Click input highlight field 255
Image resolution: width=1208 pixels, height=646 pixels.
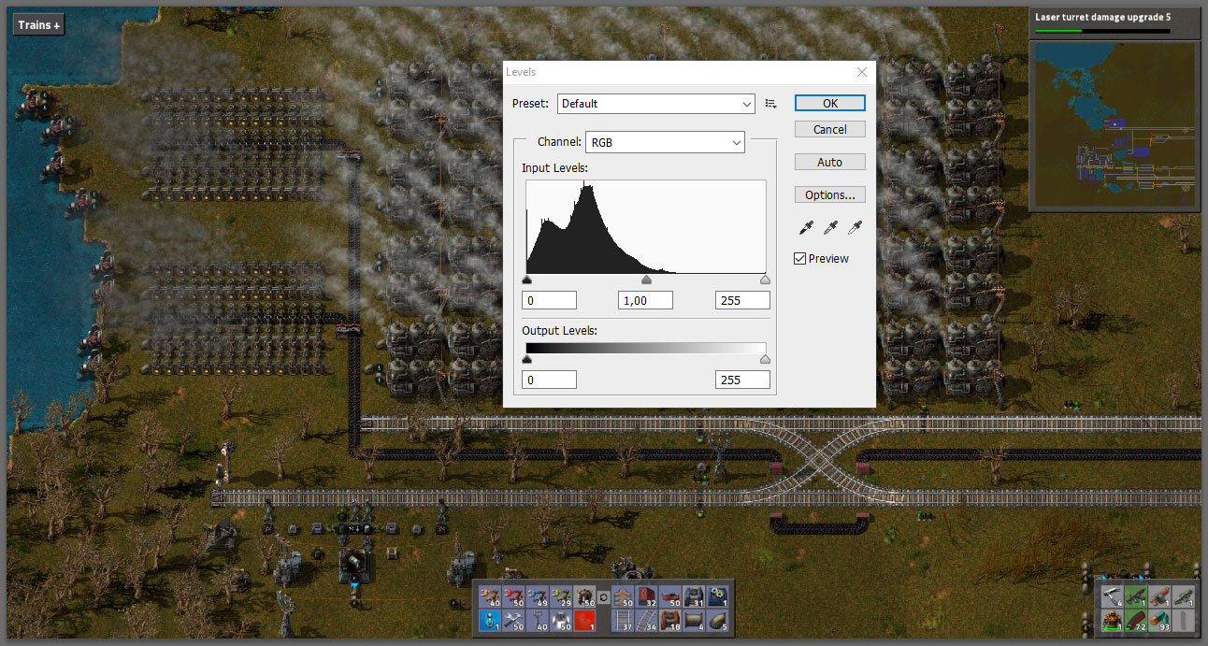[x=742, y=300]
